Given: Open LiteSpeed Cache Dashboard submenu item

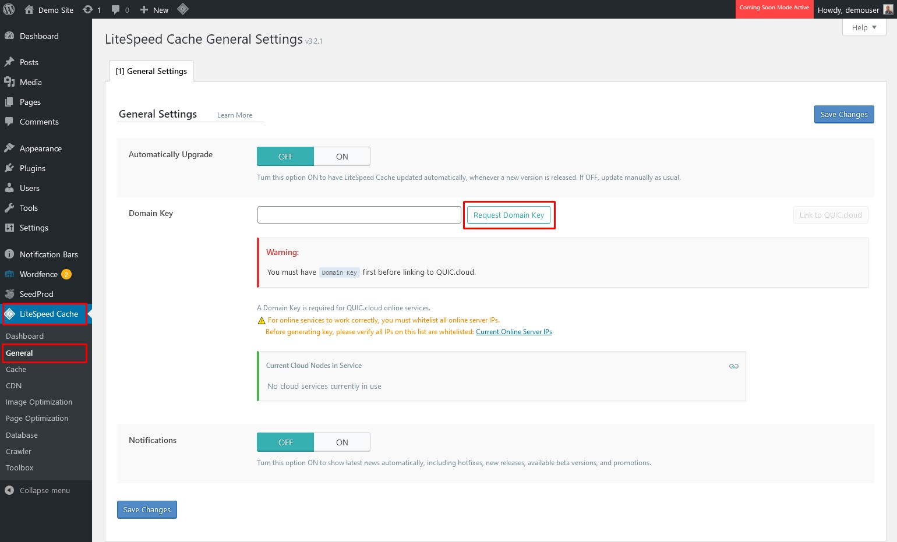Looking at the screenshot, I should (25, 336).
